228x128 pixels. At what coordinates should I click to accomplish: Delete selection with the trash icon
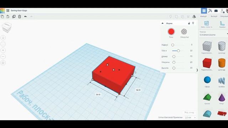pyautogui.click(x=20, y=17)
